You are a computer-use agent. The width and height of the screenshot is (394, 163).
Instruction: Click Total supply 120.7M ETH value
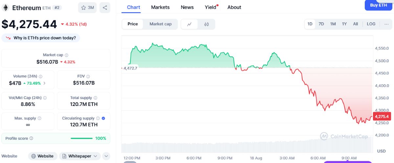pyautogui.click(x=84, y=104)
